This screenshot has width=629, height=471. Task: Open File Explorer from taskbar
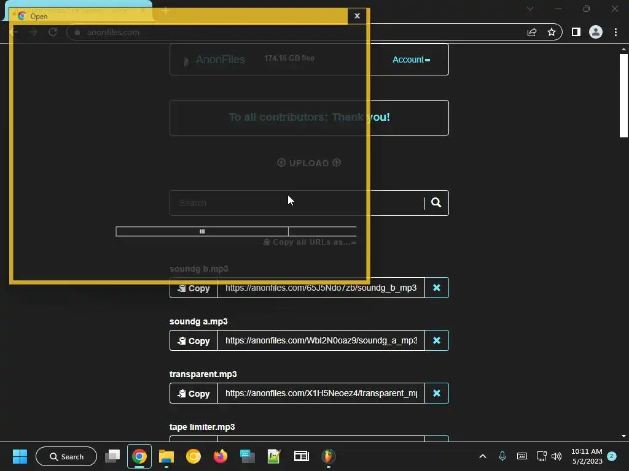166,456
